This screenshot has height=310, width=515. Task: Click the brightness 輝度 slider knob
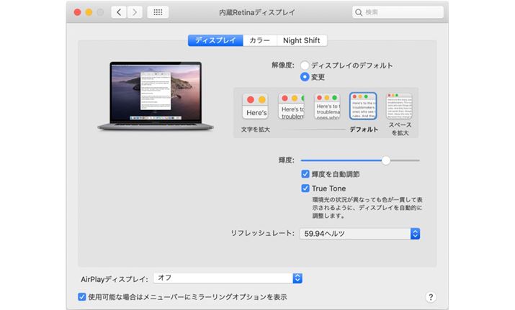pos(386,160)
